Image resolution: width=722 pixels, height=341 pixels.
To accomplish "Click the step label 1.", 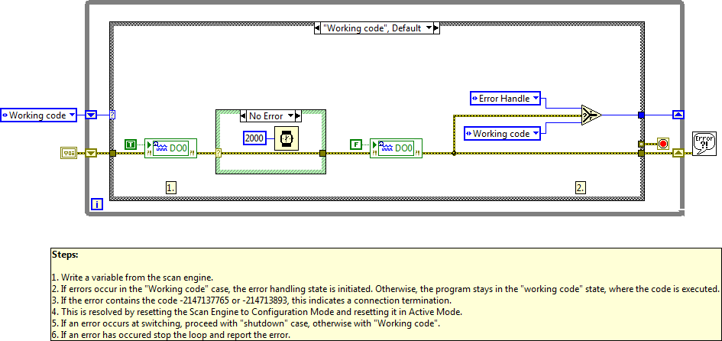I will click(171, 187).
